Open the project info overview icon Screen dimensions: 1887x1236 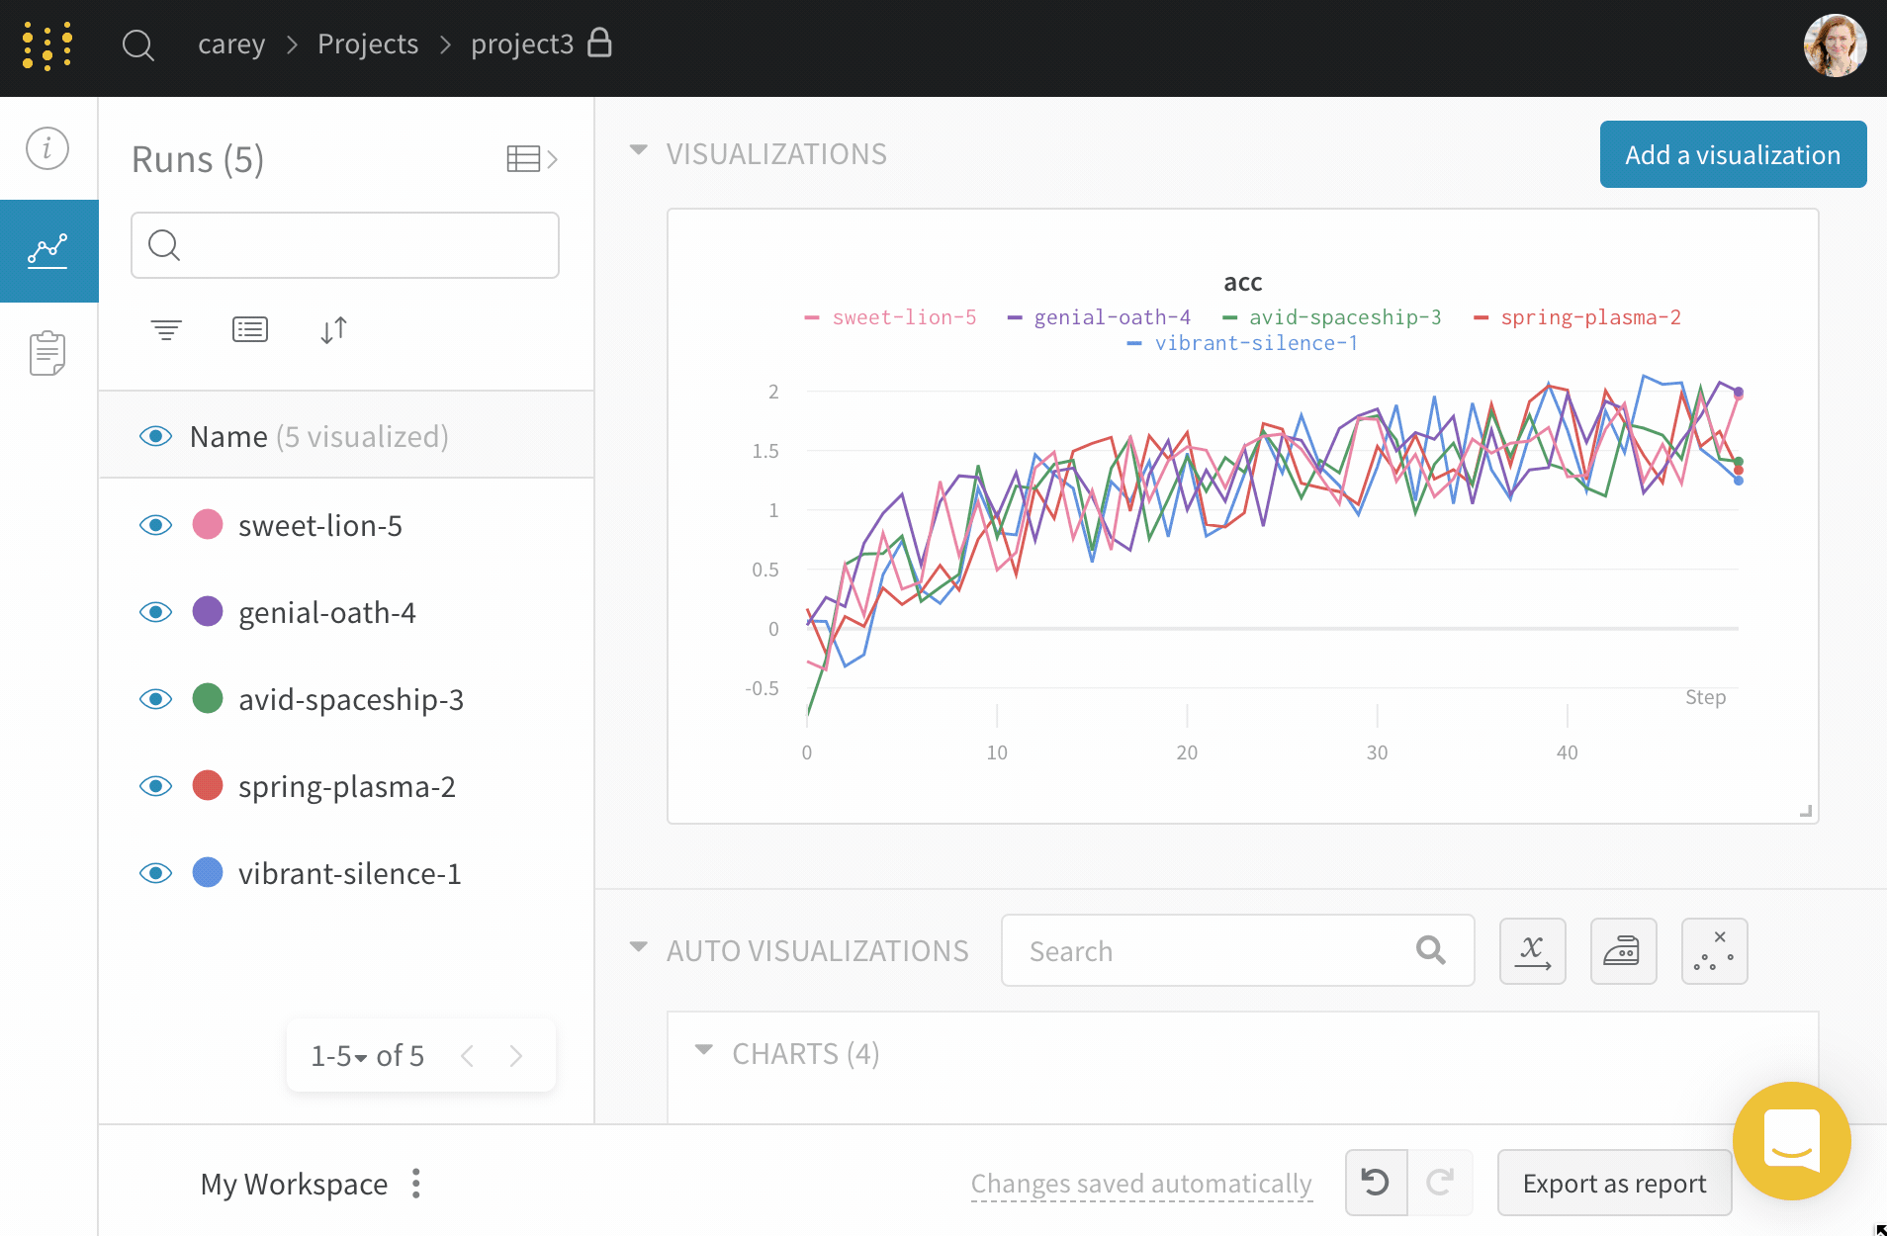(x=47, y=148)
